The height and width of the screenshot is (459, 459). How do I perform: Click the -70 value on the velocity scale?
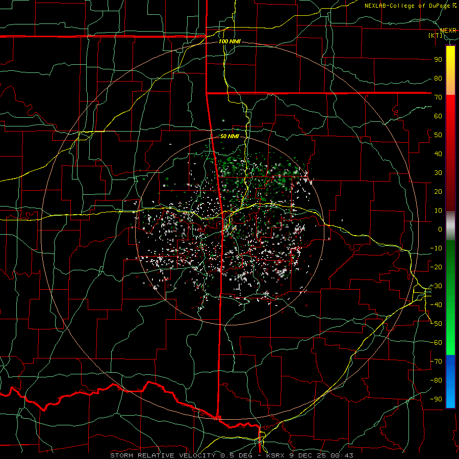click(x=436, y=362)
